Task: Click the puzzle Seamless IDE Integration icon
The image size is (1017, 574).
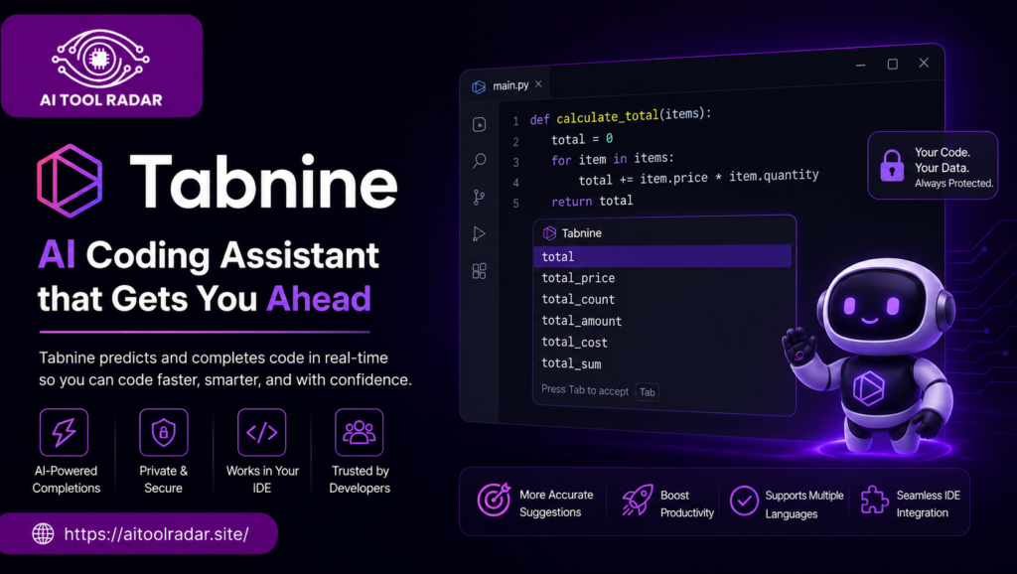Action: [x=874, y=501]
